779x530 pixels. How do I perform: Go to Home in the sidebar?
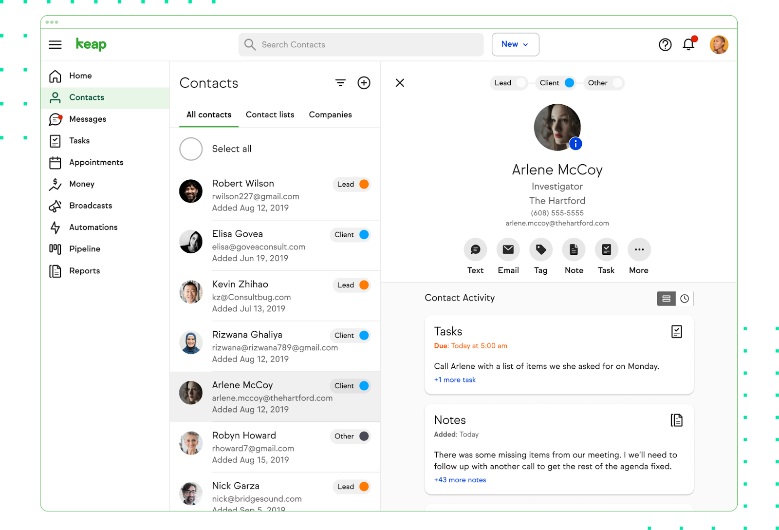coord(105,76)
